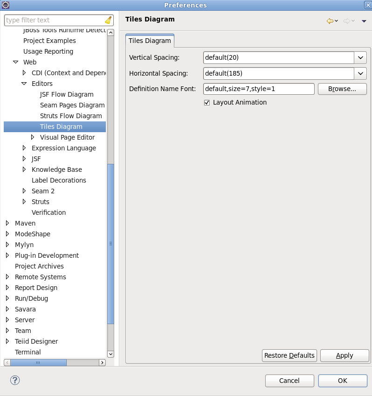Open the preferences view menu triangle
Viewport: 372px width, 396px height.
coord(364,21)
